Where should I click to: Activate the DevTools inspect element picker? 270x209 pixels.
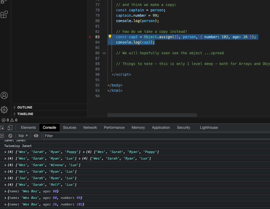2,128
